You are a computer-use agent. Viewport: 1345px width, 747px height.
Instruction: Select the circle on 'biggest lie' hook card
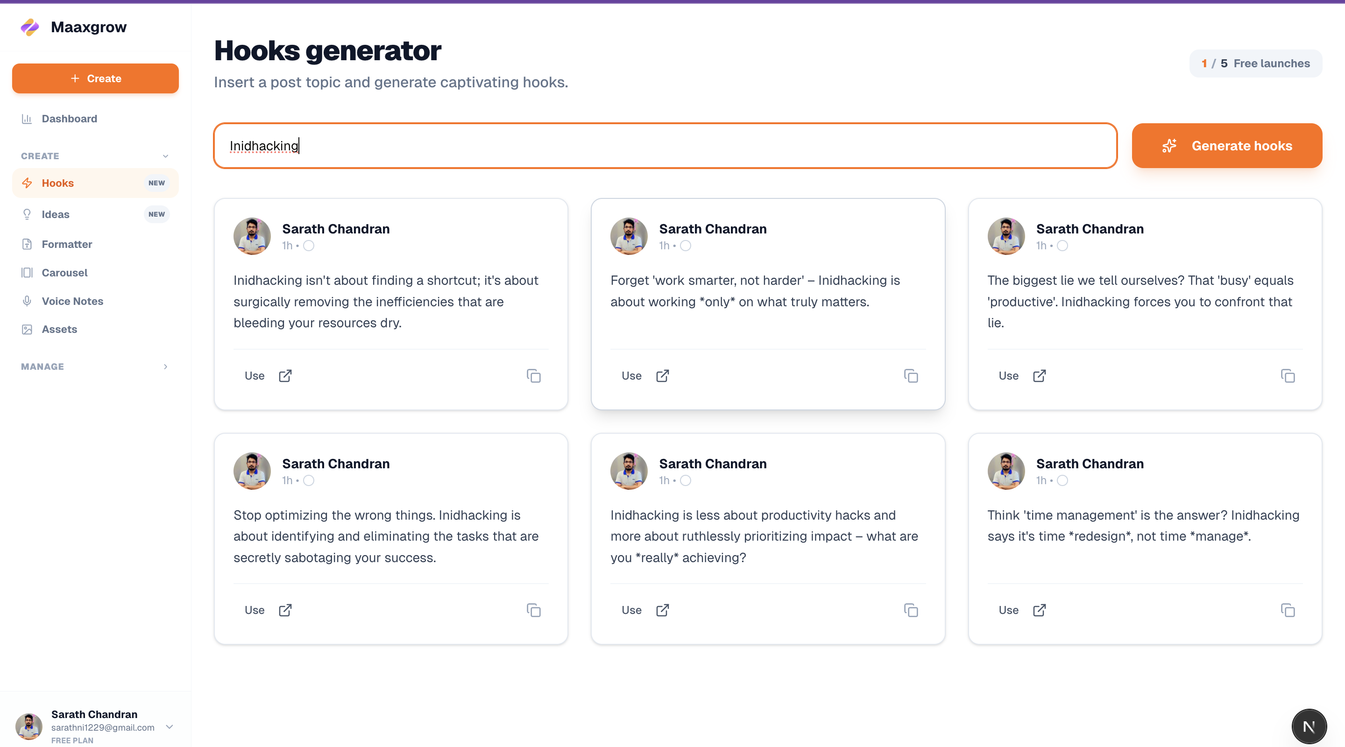1063,246
